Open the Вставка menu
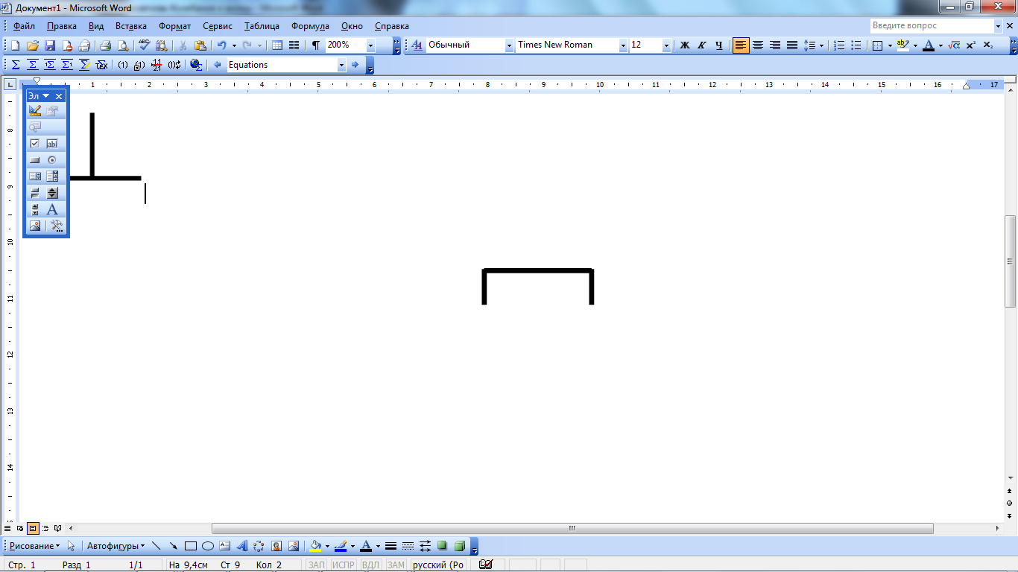The image size is (1018, 572). pos(131,26)
